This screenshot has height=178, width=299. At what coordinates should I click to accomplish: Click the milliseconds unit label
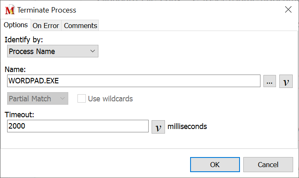click(187, 126)
